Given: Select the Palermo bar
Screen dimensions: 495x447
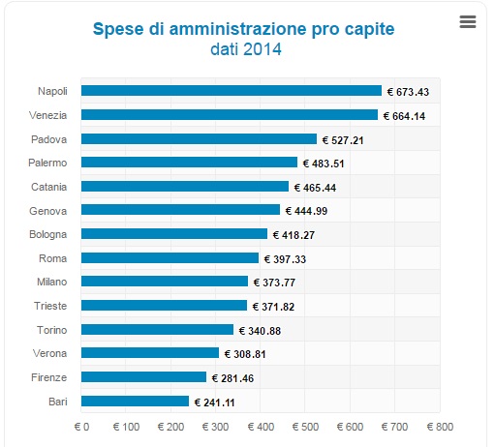Looking at the screenshot, I should [x=189, y=163].
